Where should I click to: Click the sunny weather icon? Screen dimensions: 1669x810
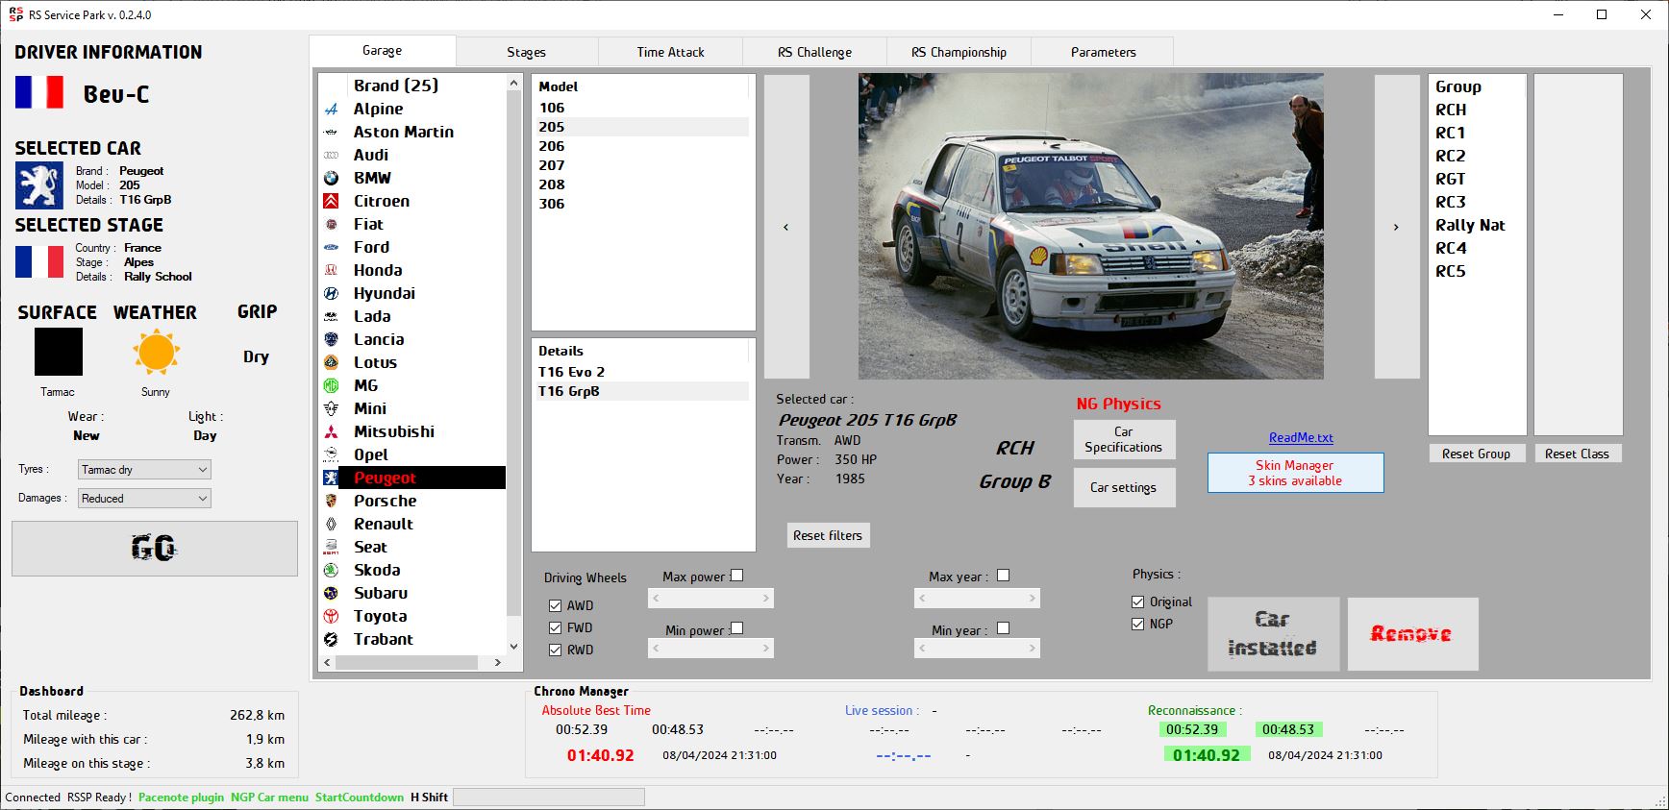click(x=156, y=352)
